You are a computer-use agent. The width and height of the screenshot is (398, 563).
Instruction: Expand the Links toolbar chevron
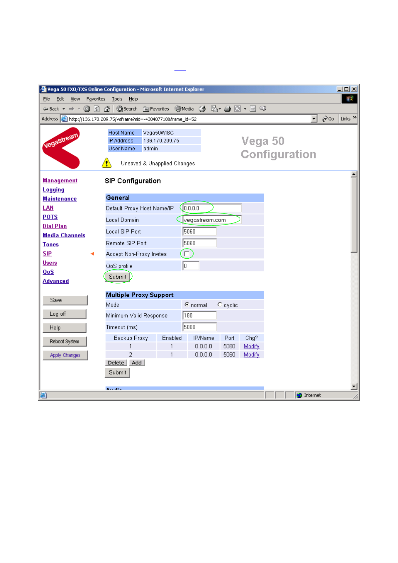click(355, 118)
